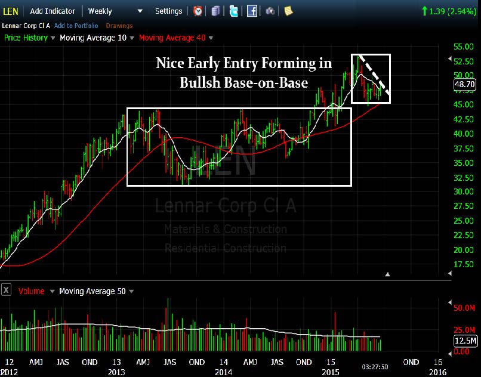Screen dimensions: 481x377
Task: Click the LEN ticker symbol
Action: [11, 12]
